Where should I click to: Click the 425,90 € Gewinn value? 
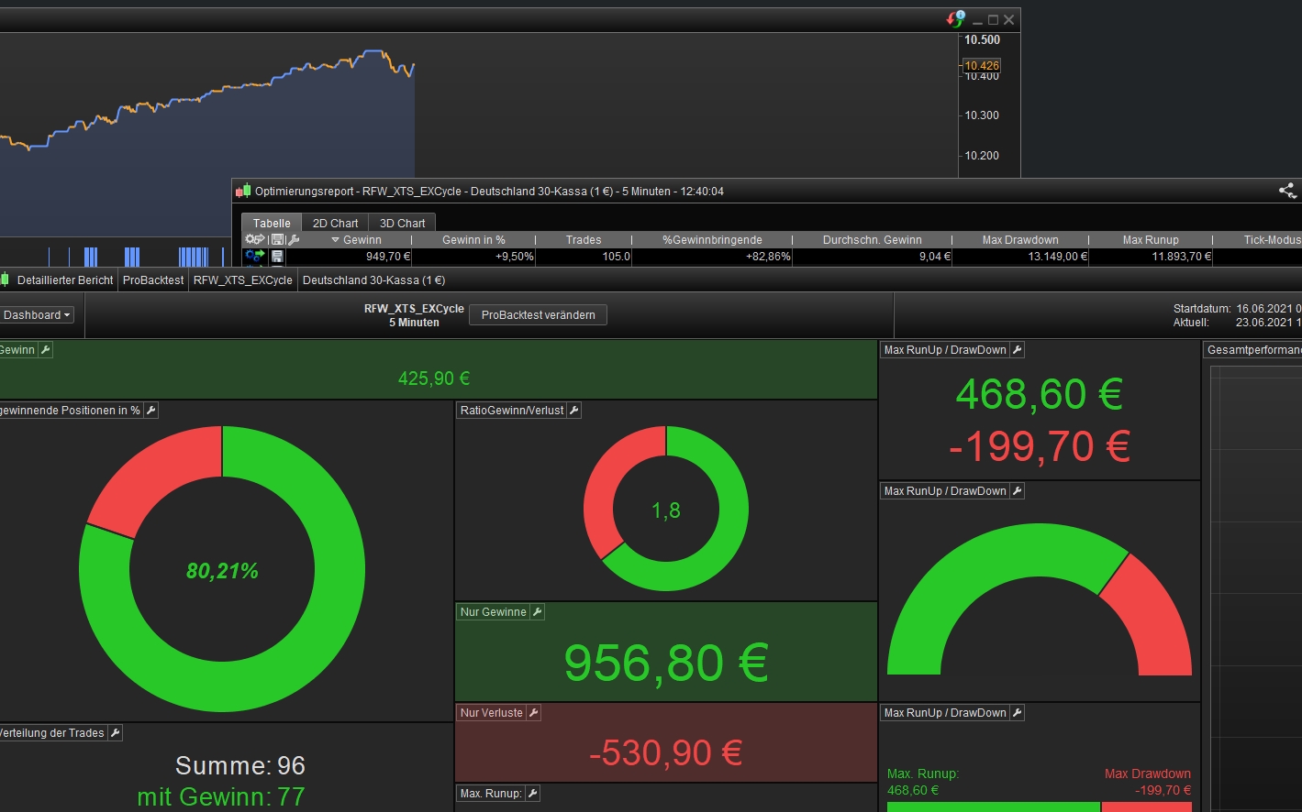point(434,379)
